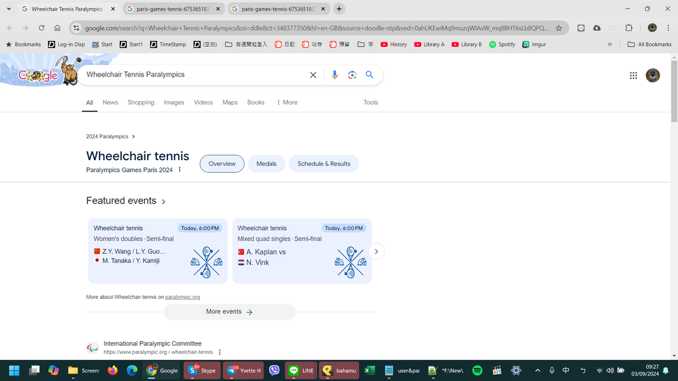Switch to the Books results tab
The width and height of the screenshot is (678, 381).
256,103
